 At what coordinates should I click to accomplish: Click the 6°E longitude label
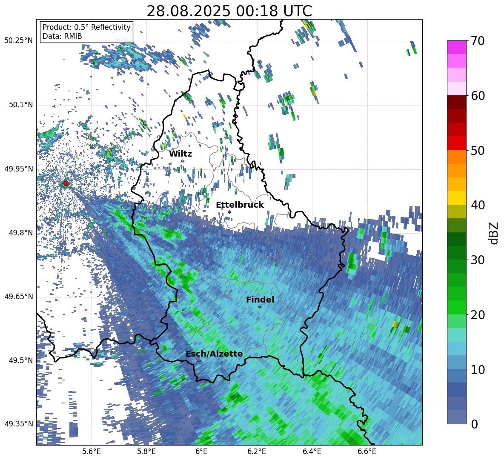tap(201, 451)
